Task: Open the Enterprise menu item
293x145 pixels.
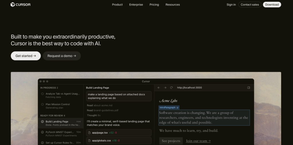Action: coord(136,5)
